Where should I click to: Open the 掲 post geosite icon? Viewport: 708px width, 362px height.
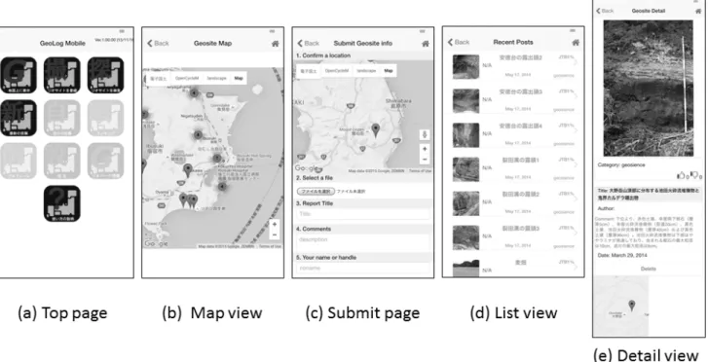click(62, 75)
